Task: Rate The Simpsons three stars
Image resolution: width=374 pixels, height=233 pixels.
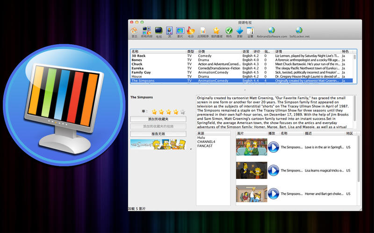Action: click(169, 112)
